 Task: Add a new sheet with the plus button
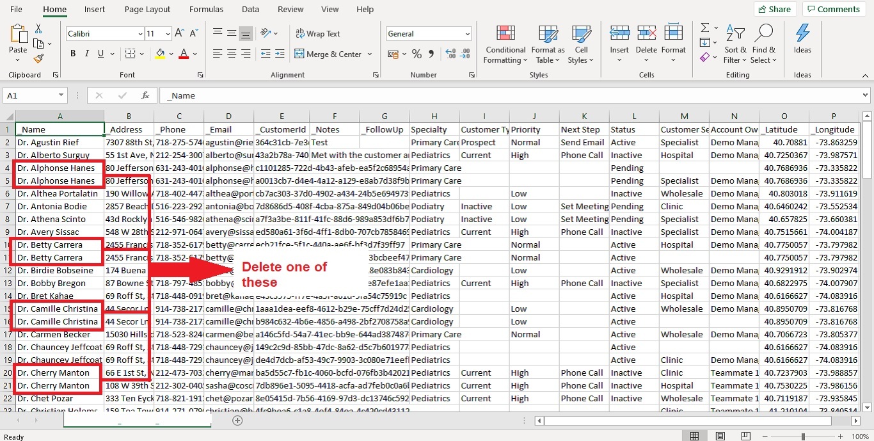237,421
